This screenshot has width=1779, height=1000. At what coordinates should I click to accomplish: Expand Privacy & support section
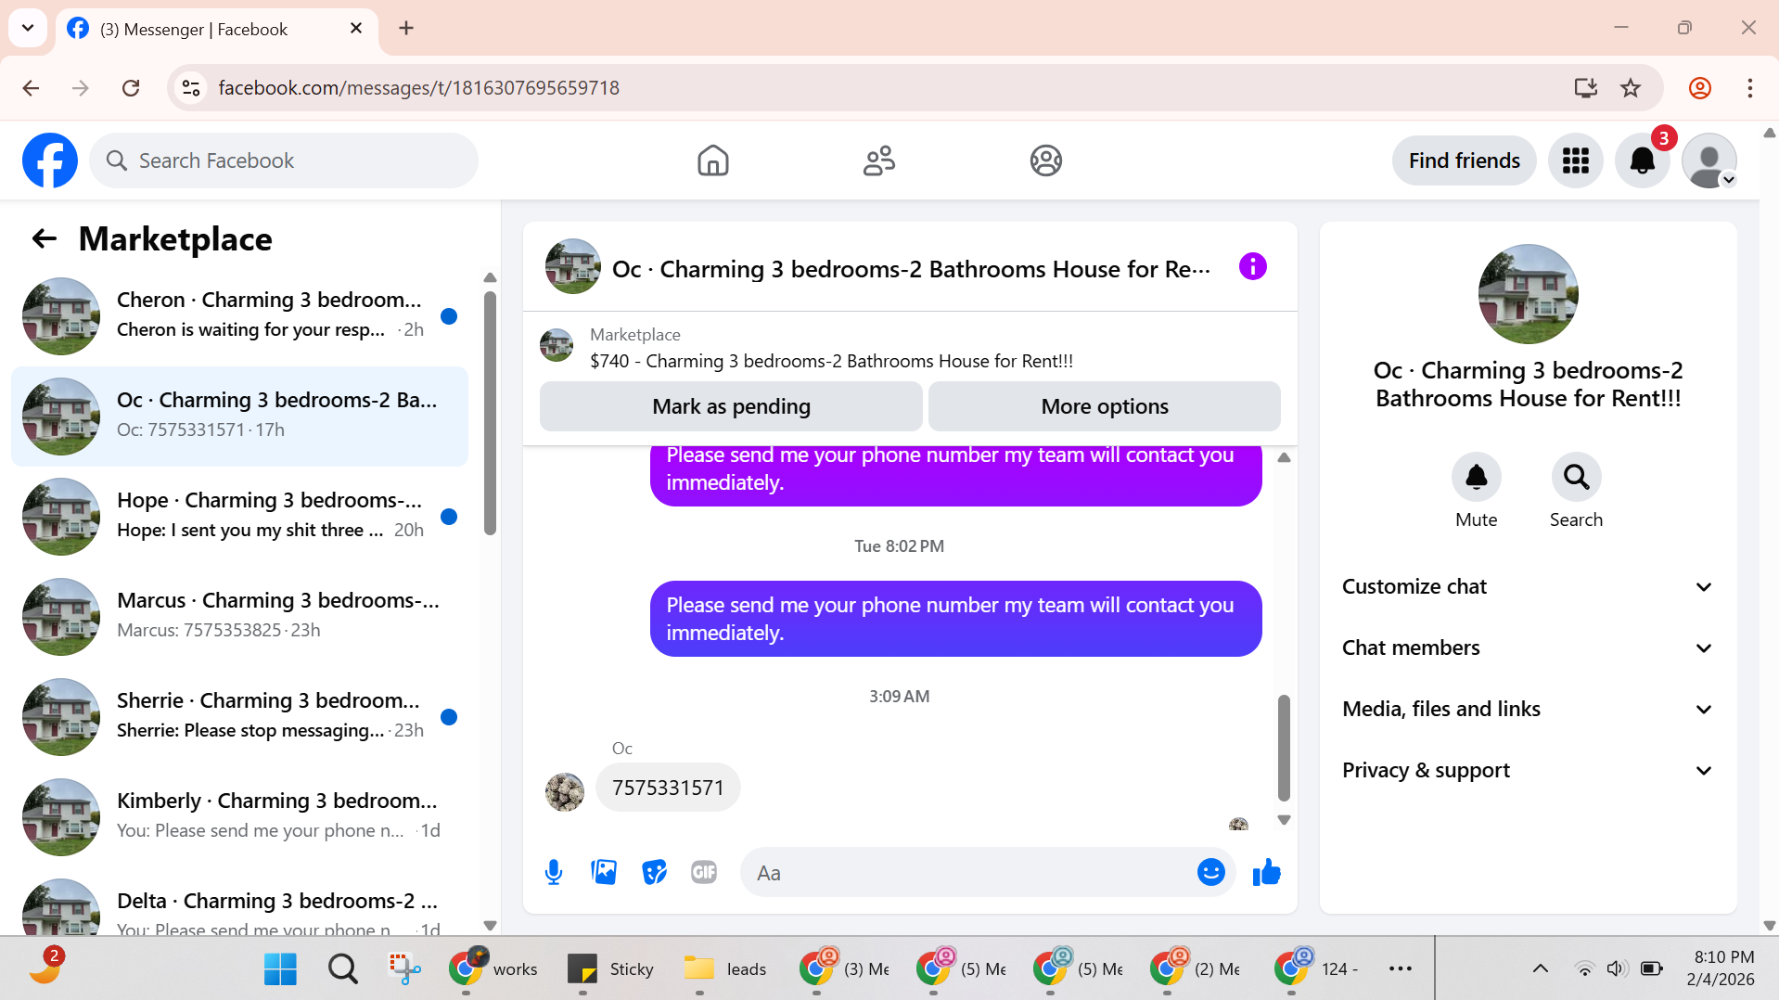[x=1527, y=771]
